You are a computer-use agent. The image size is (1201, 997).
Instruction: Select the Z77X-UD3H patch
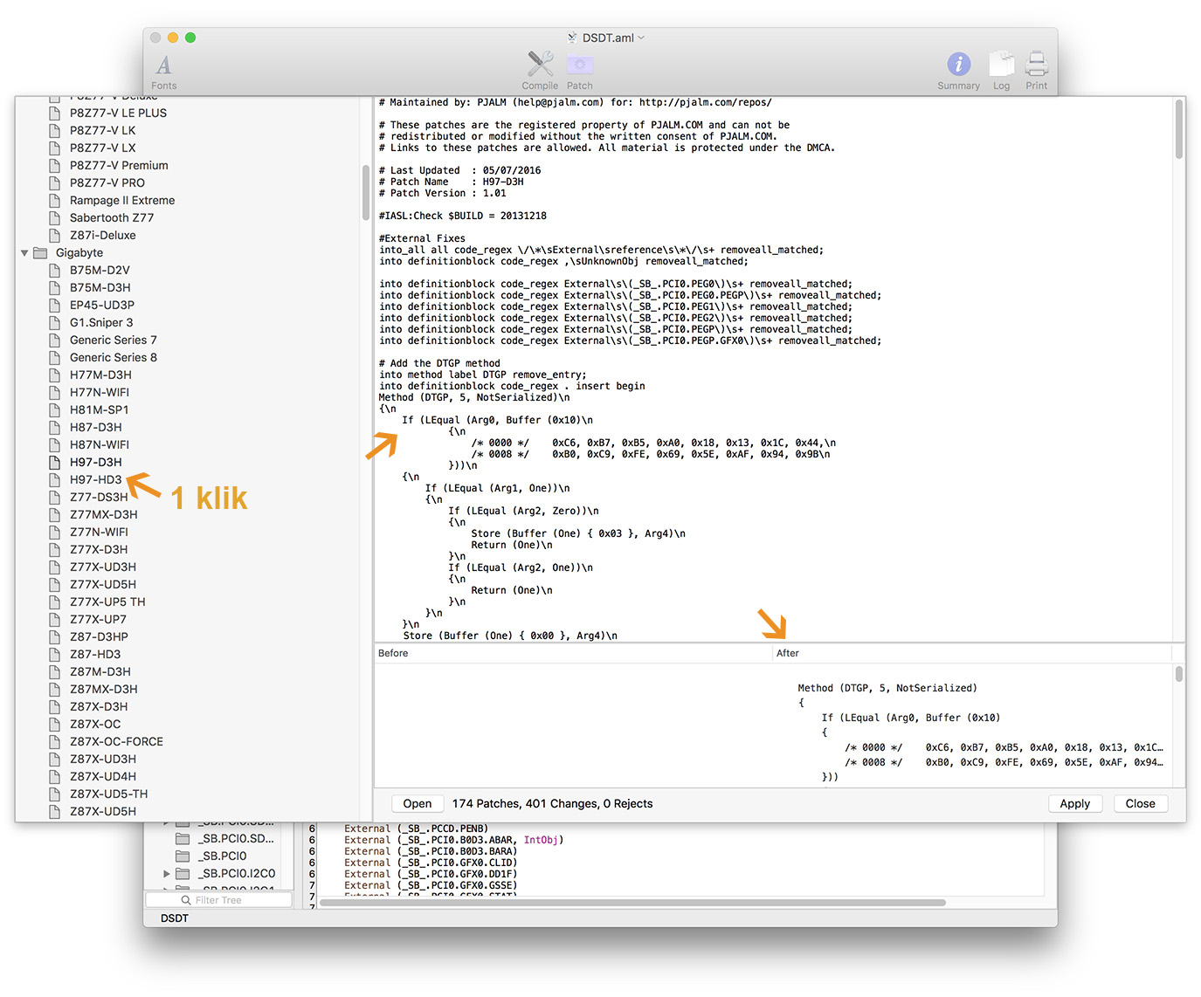pyautogui.click(x=103, y=567)
